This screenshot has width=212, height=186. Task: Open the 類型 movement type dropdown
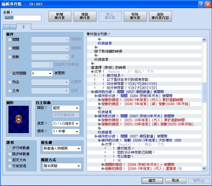(66, 108)
